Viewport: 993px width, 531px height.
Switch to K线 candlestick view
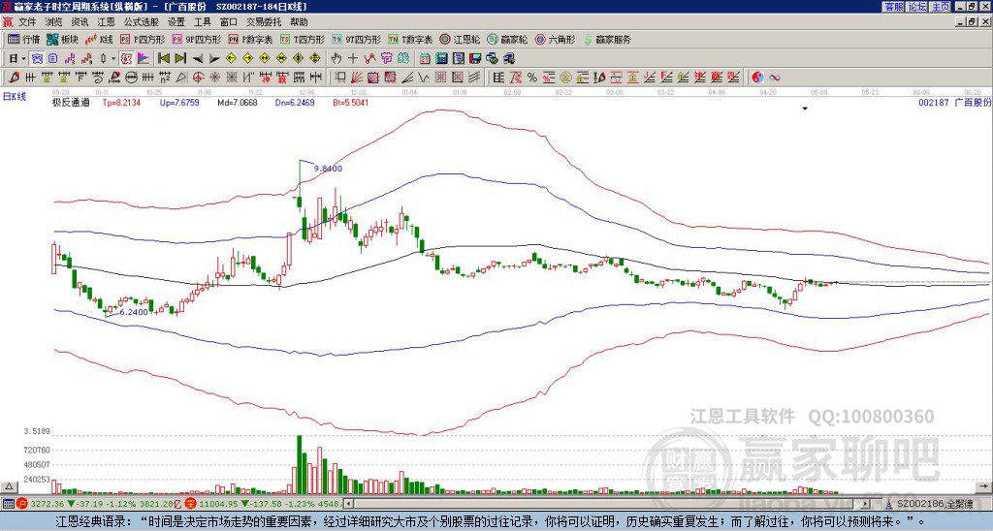tap(100, 39)
